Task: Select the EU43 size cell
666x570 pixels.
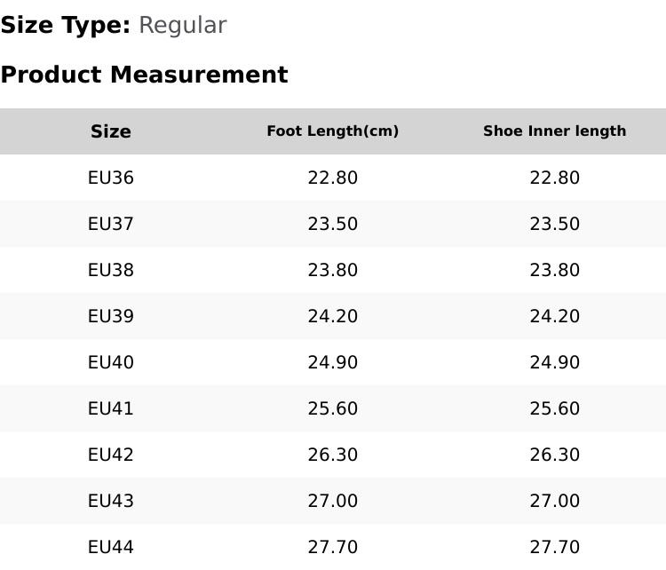Action: [111, 501]
